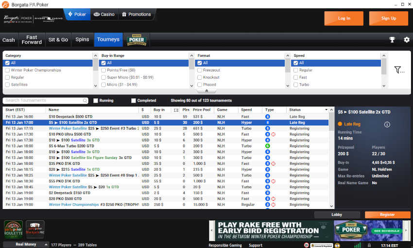Collapse the filter panel chevron

click(206, 91)
